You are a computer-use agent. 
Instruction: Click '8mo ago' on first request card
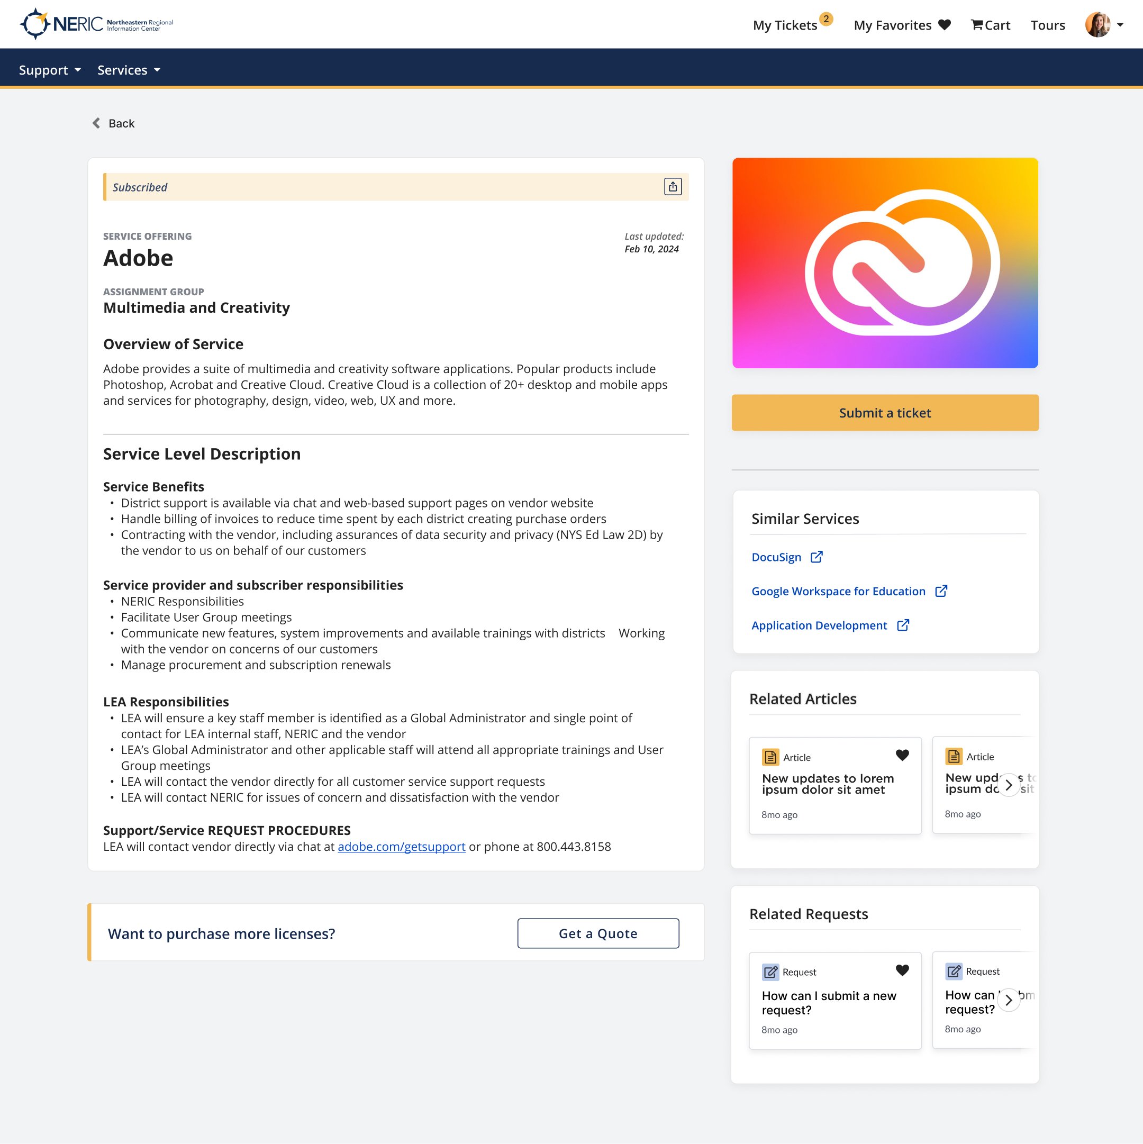point(779,1030)
